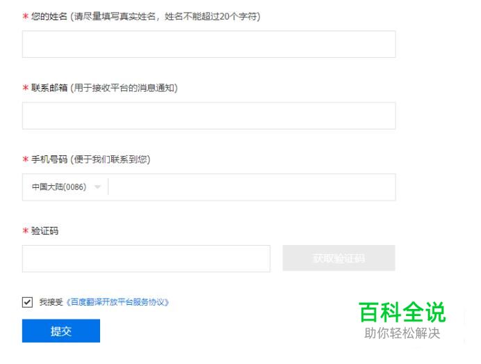Click the 您的姓名 name input field
The image size is (481, 364).
(x=209, y=45)
